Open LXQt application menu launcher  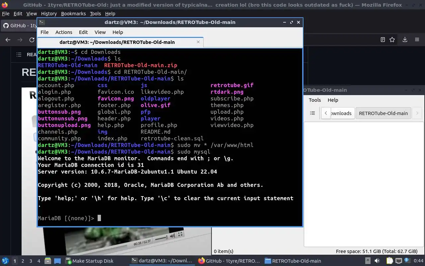[x=5, y=261]
